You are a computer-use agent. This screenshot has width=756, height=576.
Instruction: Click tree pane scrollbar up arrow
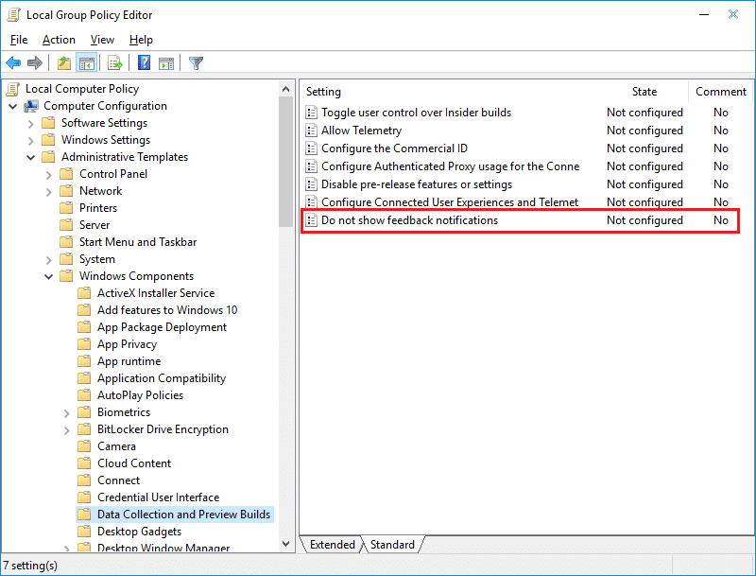pyautogui.click(x=285, y=89)
